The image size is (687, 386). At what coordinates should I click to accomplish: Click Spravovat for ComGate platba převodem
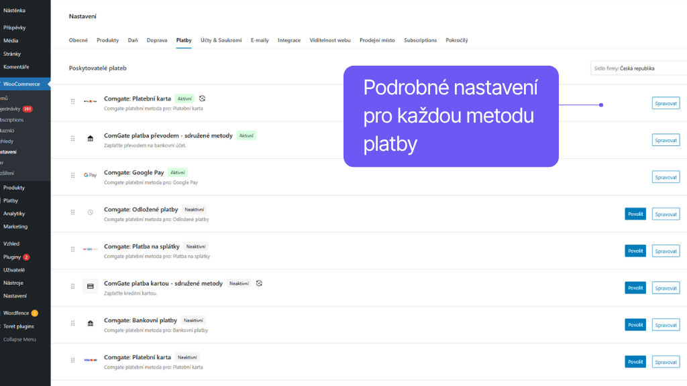666,140
